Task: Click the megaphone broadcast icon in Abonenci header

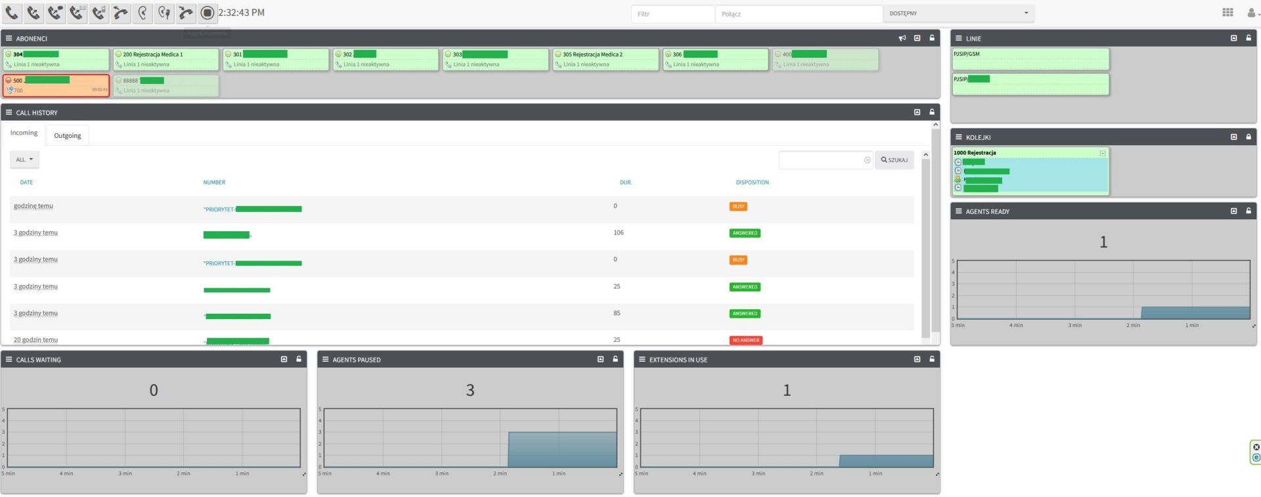Action: coord(902,38)
